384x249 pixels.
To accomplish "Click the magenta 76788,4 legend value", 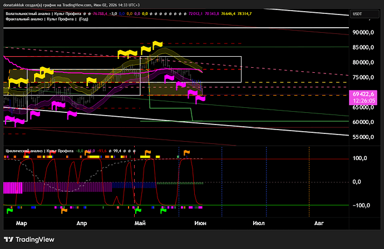I will pyautogui.click(x=100, y=14).
